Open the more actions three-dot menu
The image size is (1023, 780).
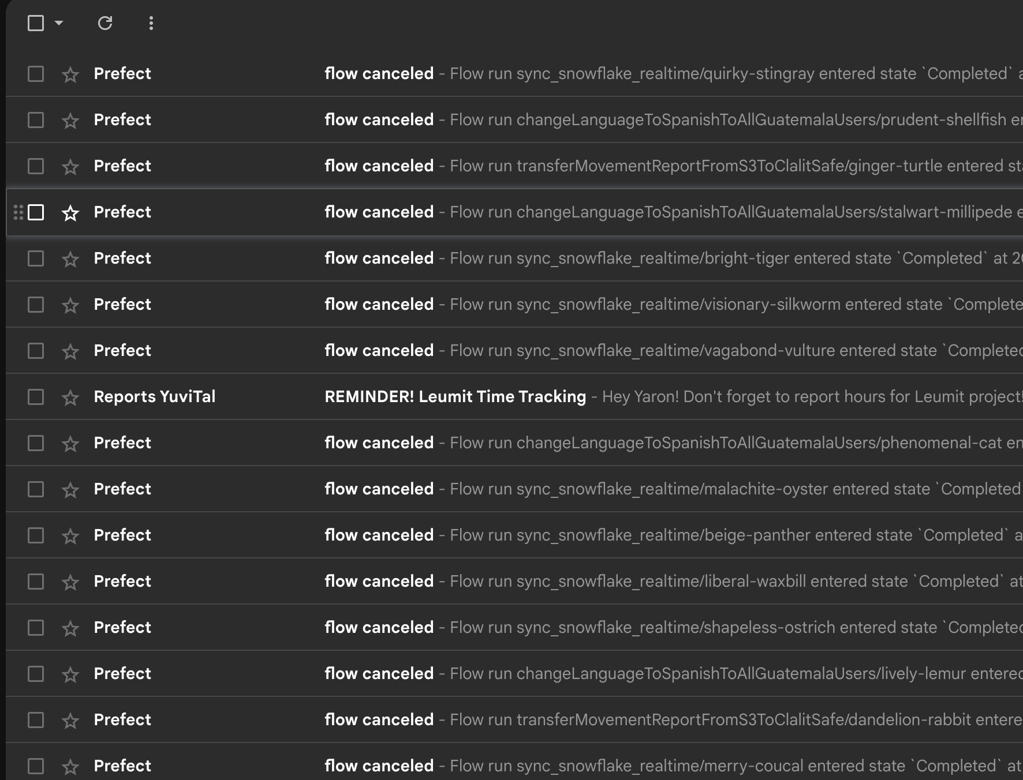tap(151, 24)
